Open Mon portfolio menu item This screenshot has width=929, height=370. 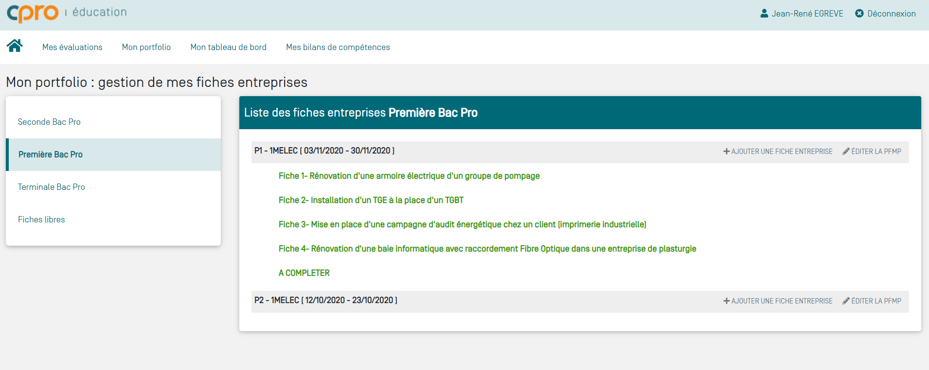point(146,47)
